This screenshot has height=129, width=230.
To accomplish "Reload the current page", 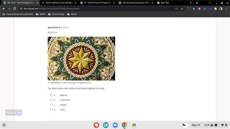I will coord(15,9).
